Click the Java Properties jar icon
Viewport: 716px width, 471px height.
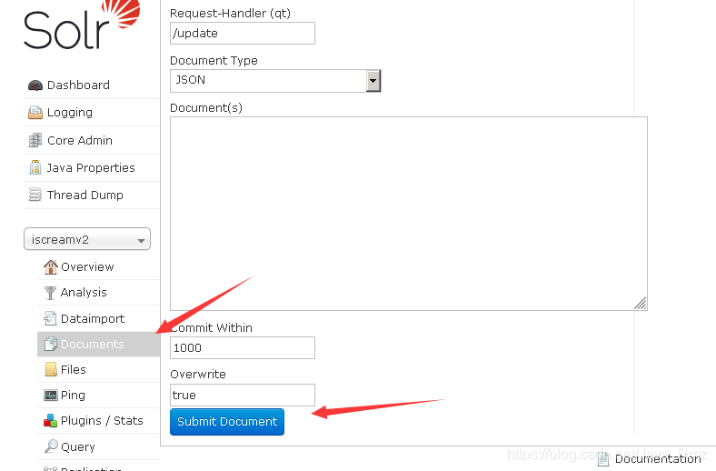pos(35,167)
